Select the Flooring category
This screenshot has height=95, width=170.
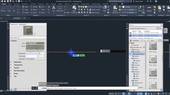137,65
